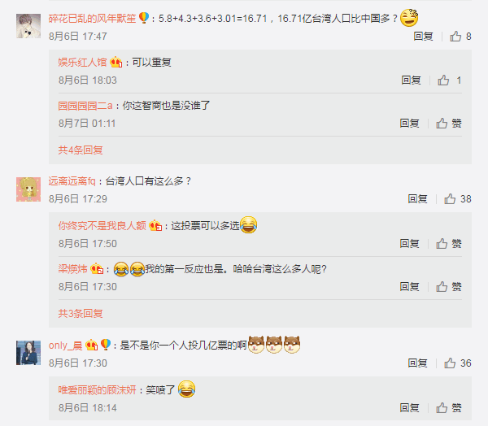This screenshot has width=488, height=426.
Task: Open 唯爱丽颖的顾沫妍's profile link
Action: pos(97,389)
